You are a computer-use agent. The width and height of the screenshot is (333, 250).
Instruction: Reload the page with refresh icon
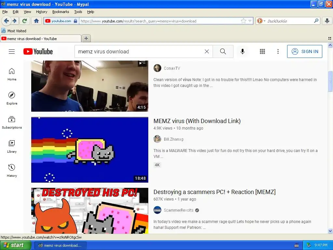(24, 21)
